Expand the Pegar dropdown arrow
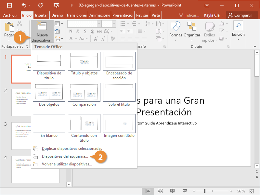The width and height of the screenshot is (260, 195). [9, 40]
